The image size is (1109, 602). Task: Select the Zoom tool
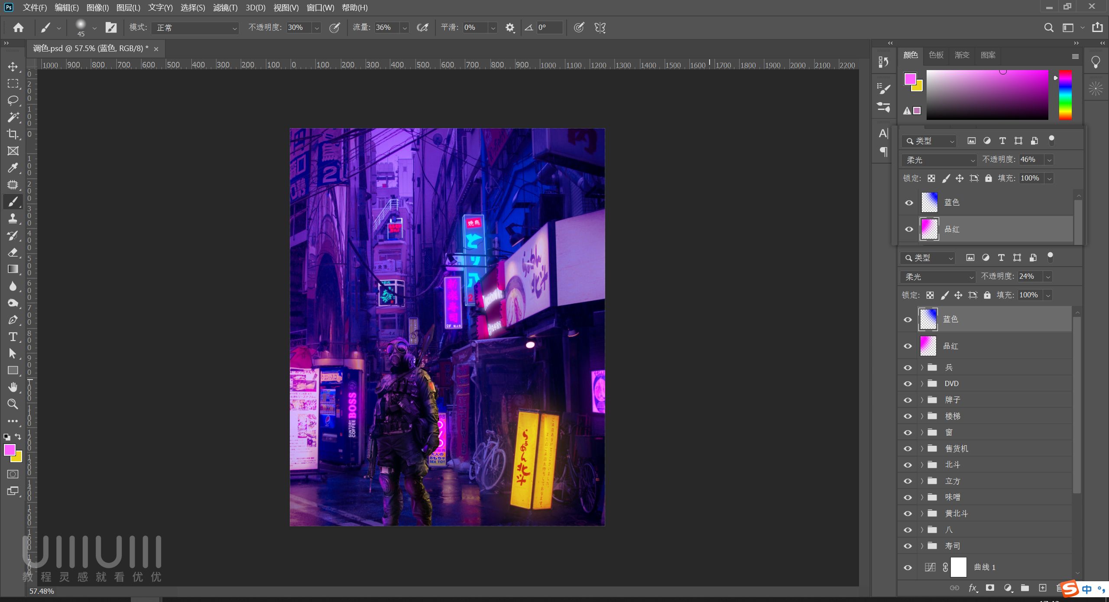[x=13, y=404]
